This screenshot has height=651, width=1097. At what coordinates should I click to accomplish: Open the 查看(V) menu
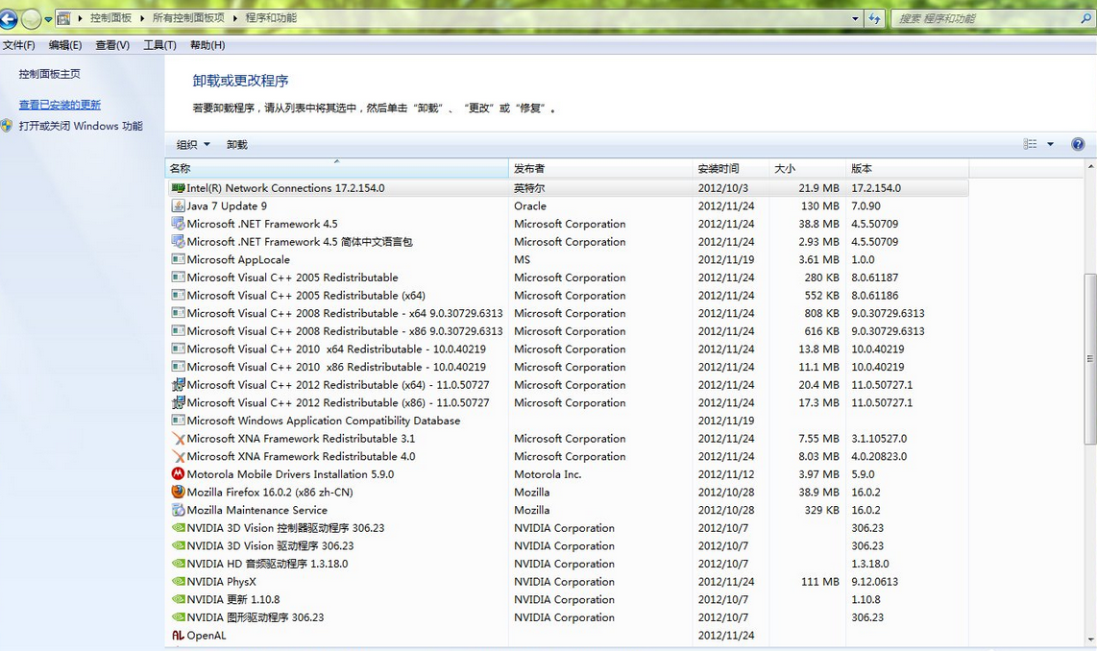click(x=112, y=45)
